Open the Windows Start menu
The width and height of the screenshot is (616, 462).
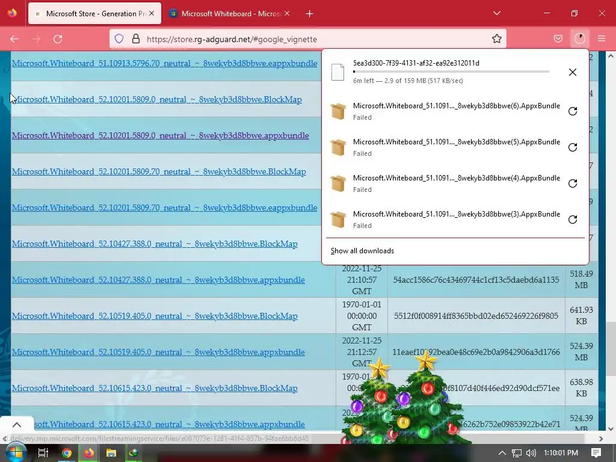click(x=15, y=453)
